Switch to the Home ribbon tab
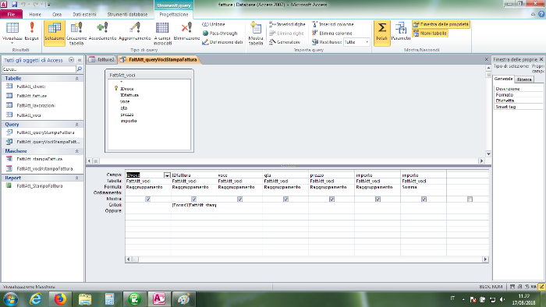Viewport: 546px width, 307px height. point(35,14)
